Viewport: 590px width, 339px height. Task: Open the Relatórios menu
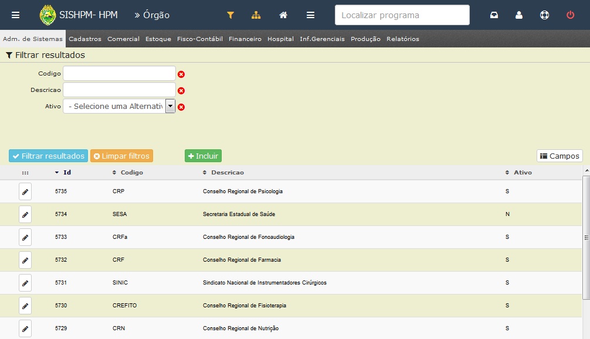pos(402,39)
